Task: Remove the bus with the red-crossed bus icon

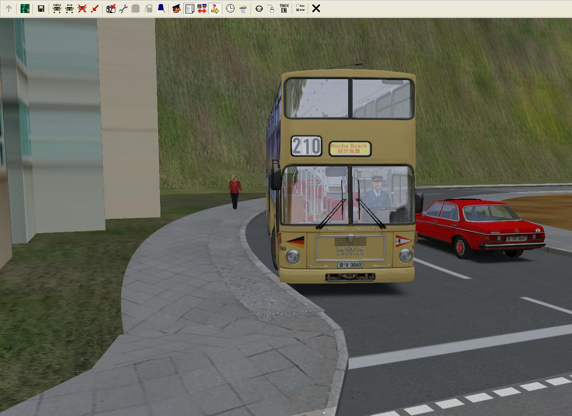Action: point(82,8)
